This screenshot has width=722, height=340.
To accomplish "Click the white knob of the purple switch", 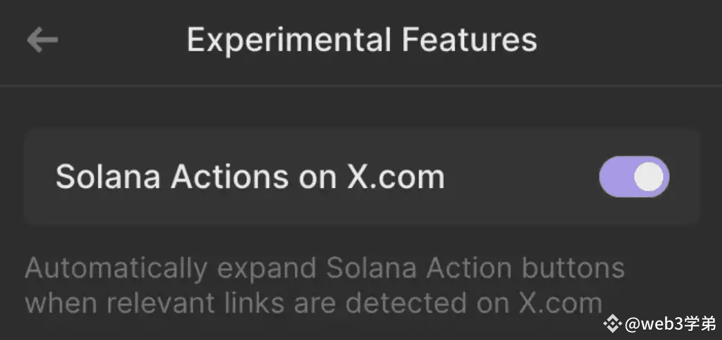I will coord(649,177).
